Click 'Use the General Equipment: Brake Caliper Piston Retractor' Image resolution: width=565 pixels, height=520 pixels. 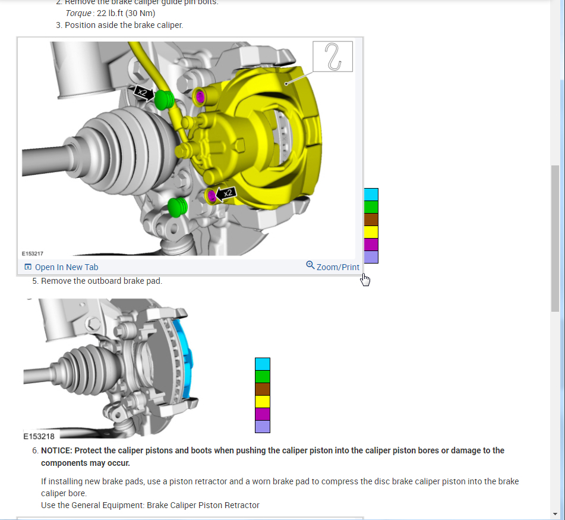(150, 505)
